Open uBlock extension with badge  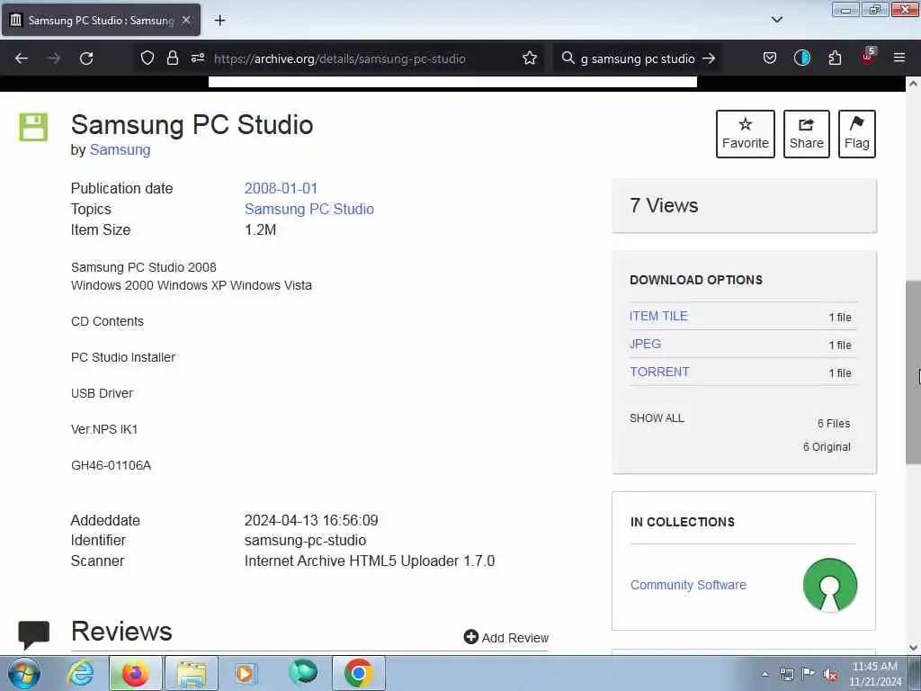868,57
